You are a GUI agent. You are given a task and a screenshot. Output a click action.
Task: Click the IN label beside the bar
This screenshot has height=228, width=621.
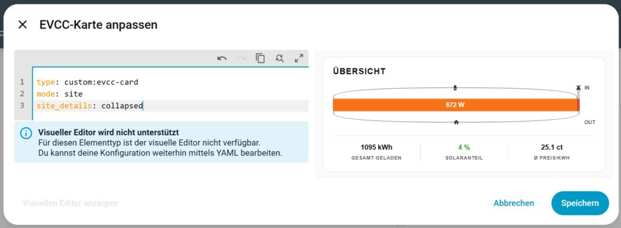(x=587, y=88)
